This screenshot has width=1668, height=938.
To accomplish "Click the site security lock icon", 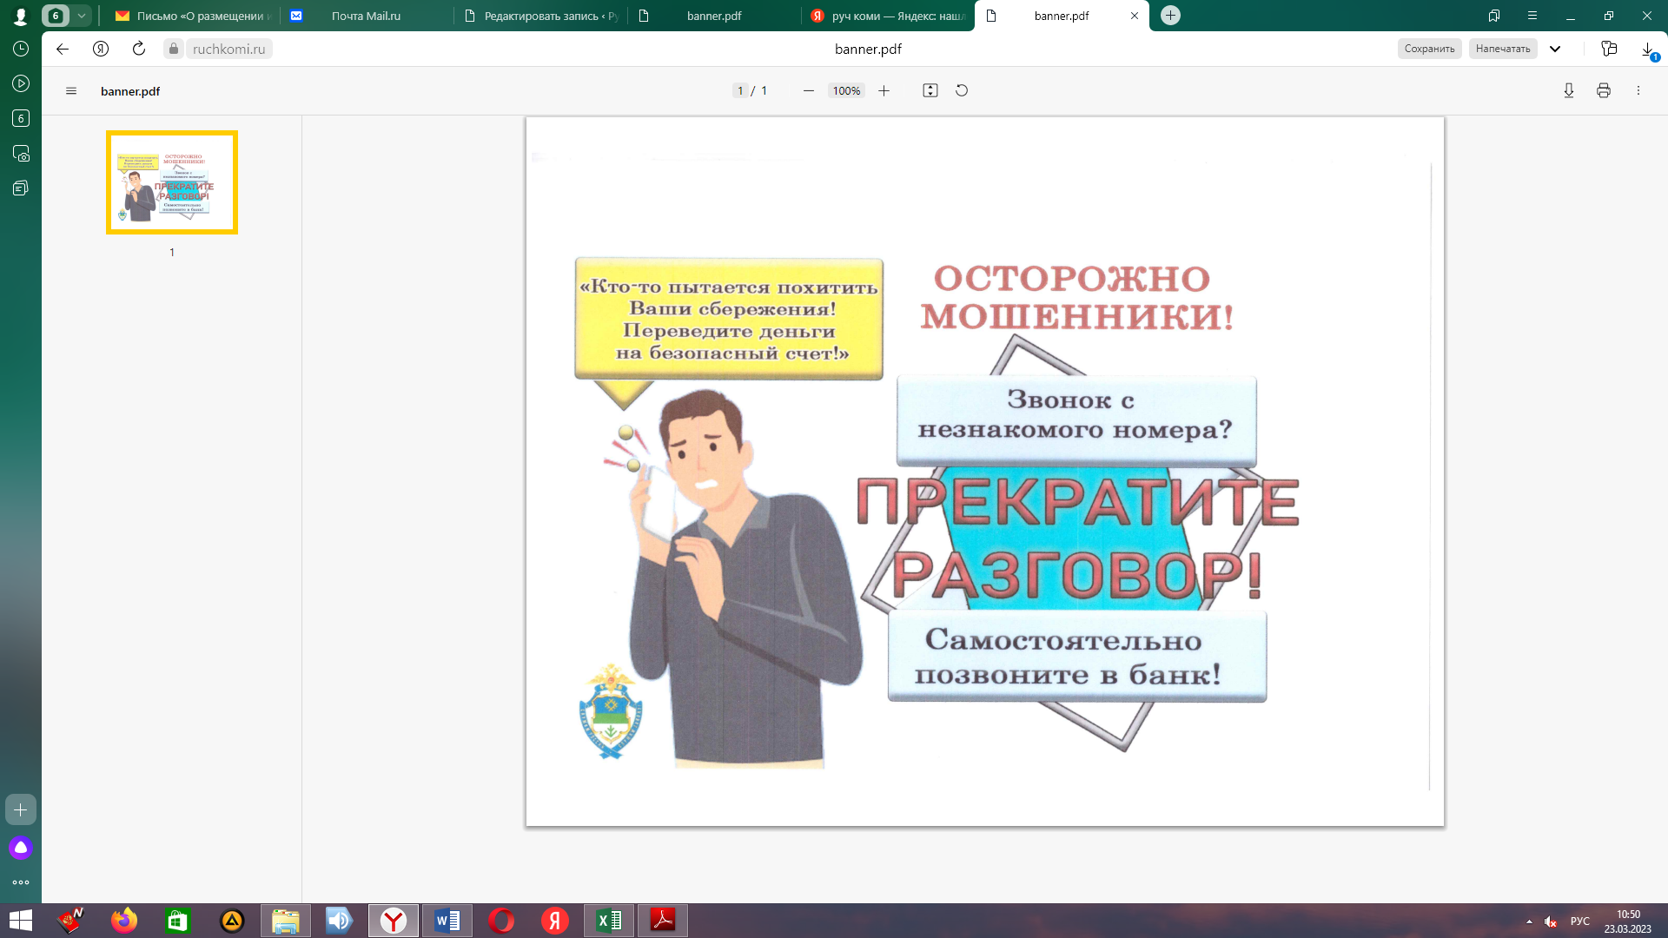I will [x=174, y=49].
